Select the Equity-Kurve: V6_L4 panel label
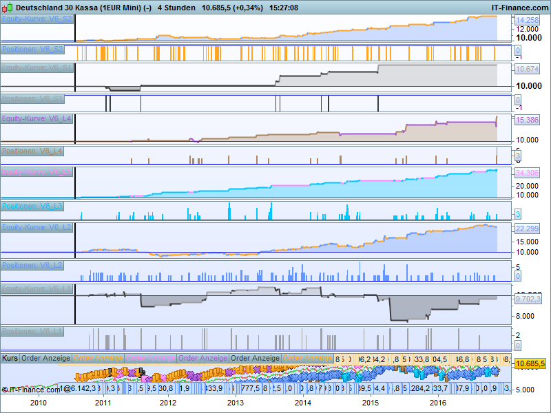Viewport: 551px width, 413px height. click(x=37, y=118)
